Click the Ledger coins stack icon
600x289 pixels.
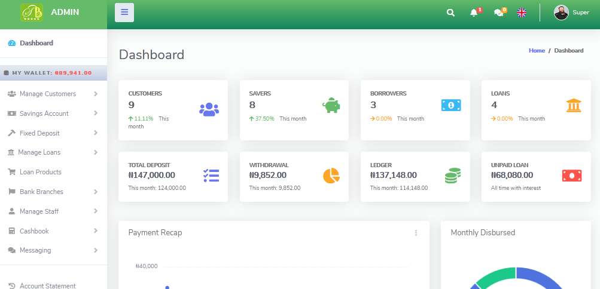pos(453,176)
